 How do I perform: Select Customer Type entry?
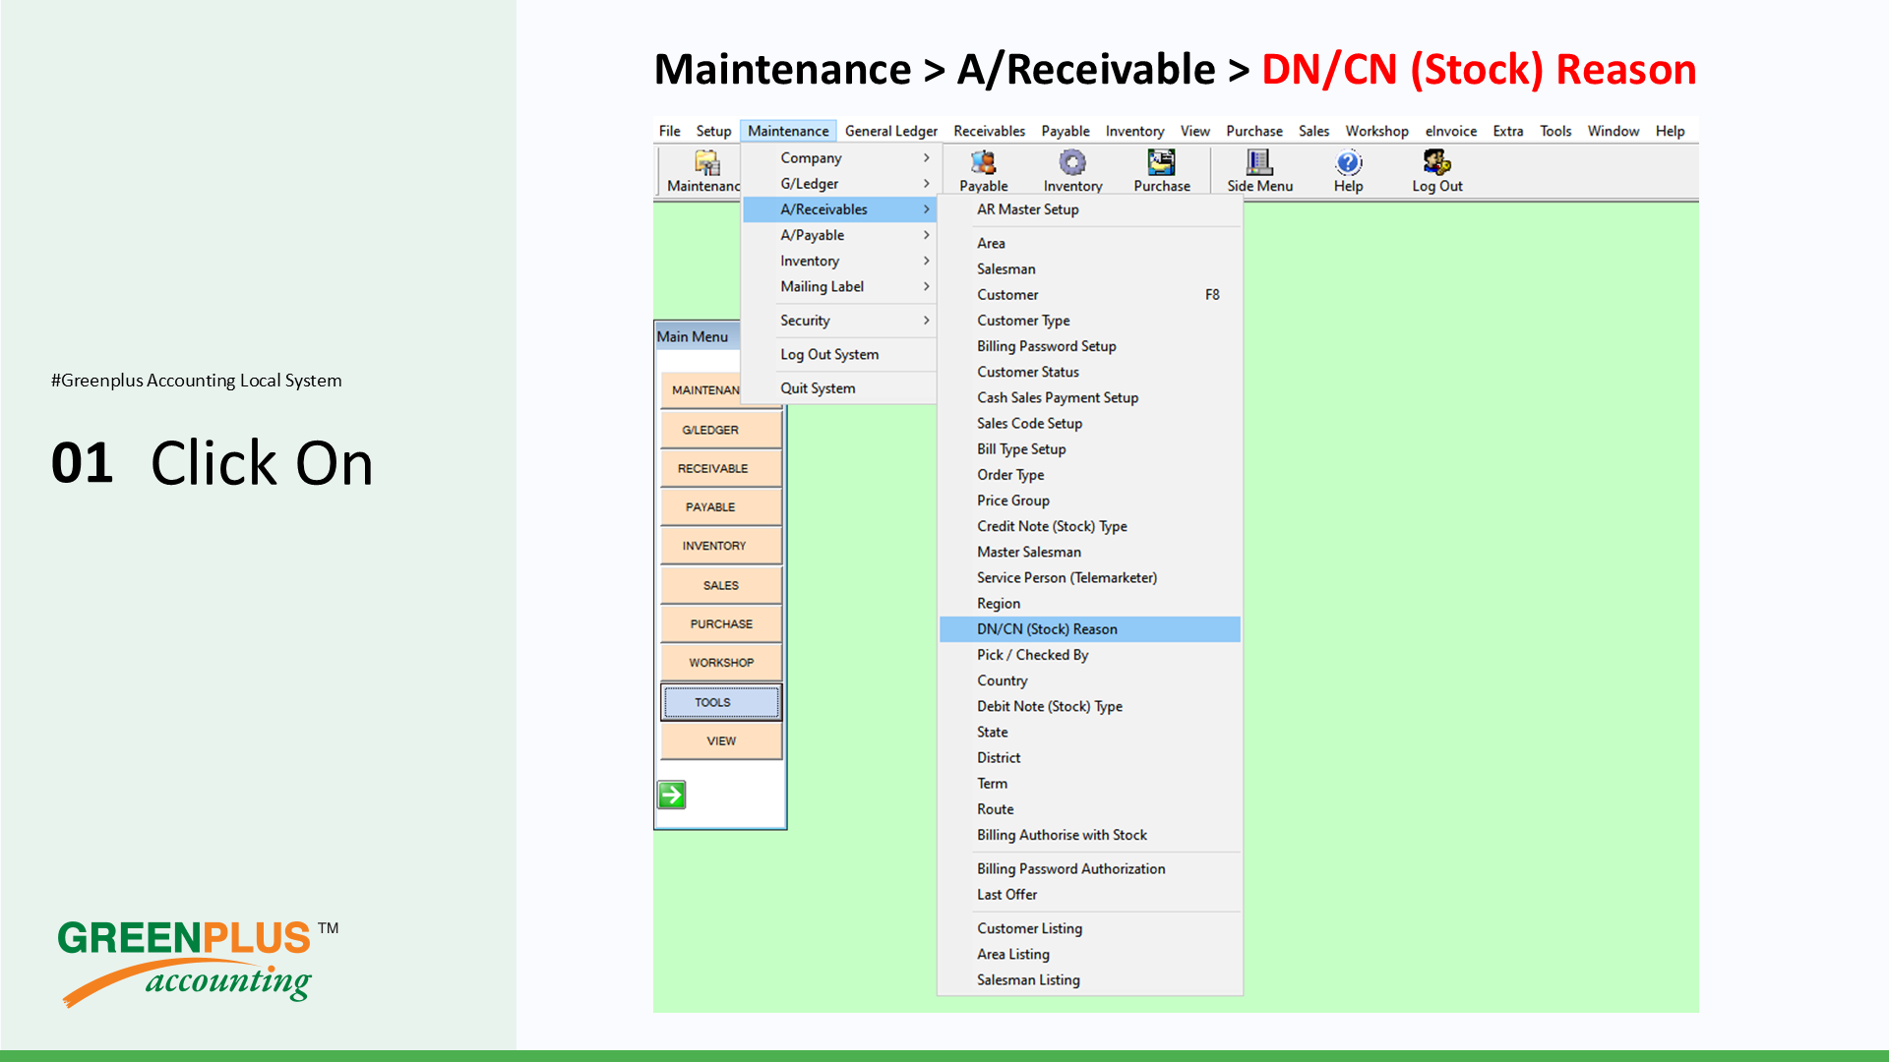click(x=1090, y=321)
